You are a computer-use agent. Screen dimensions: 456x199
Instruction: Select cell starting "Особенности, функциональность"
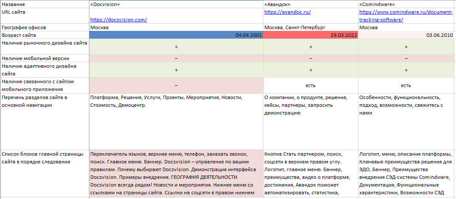[x=407, y=120]
